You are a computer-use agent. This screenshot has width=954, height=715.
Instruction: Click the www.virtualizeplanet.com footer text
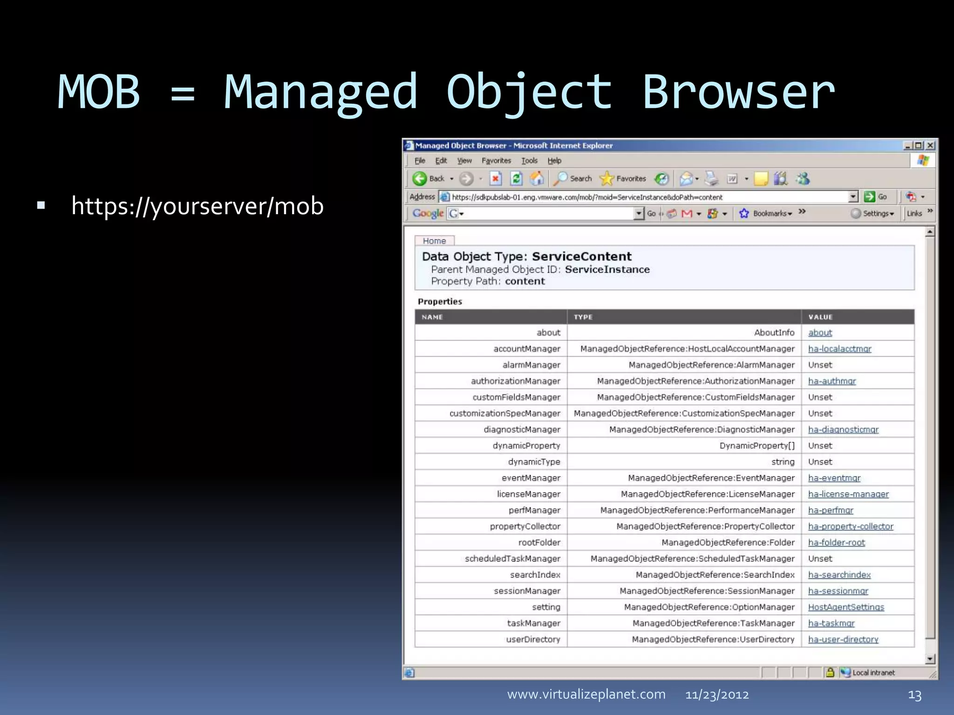click(586, 694)
